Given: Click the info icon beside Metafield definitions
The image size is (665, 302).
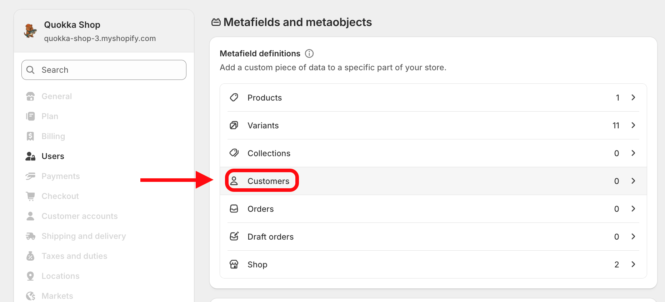Looking at the screenshot, I should coord(309,53).
